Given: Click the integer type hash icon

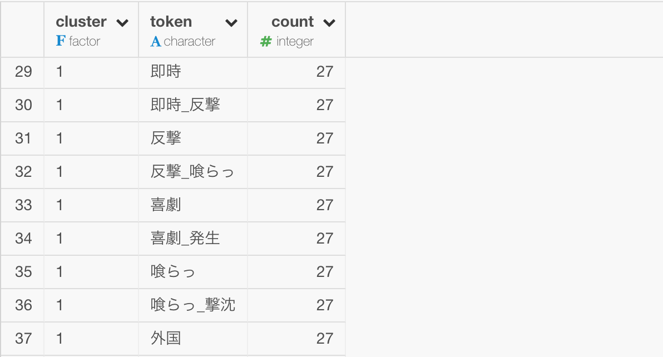Looking at the screenshot, I should click(265, 41).
